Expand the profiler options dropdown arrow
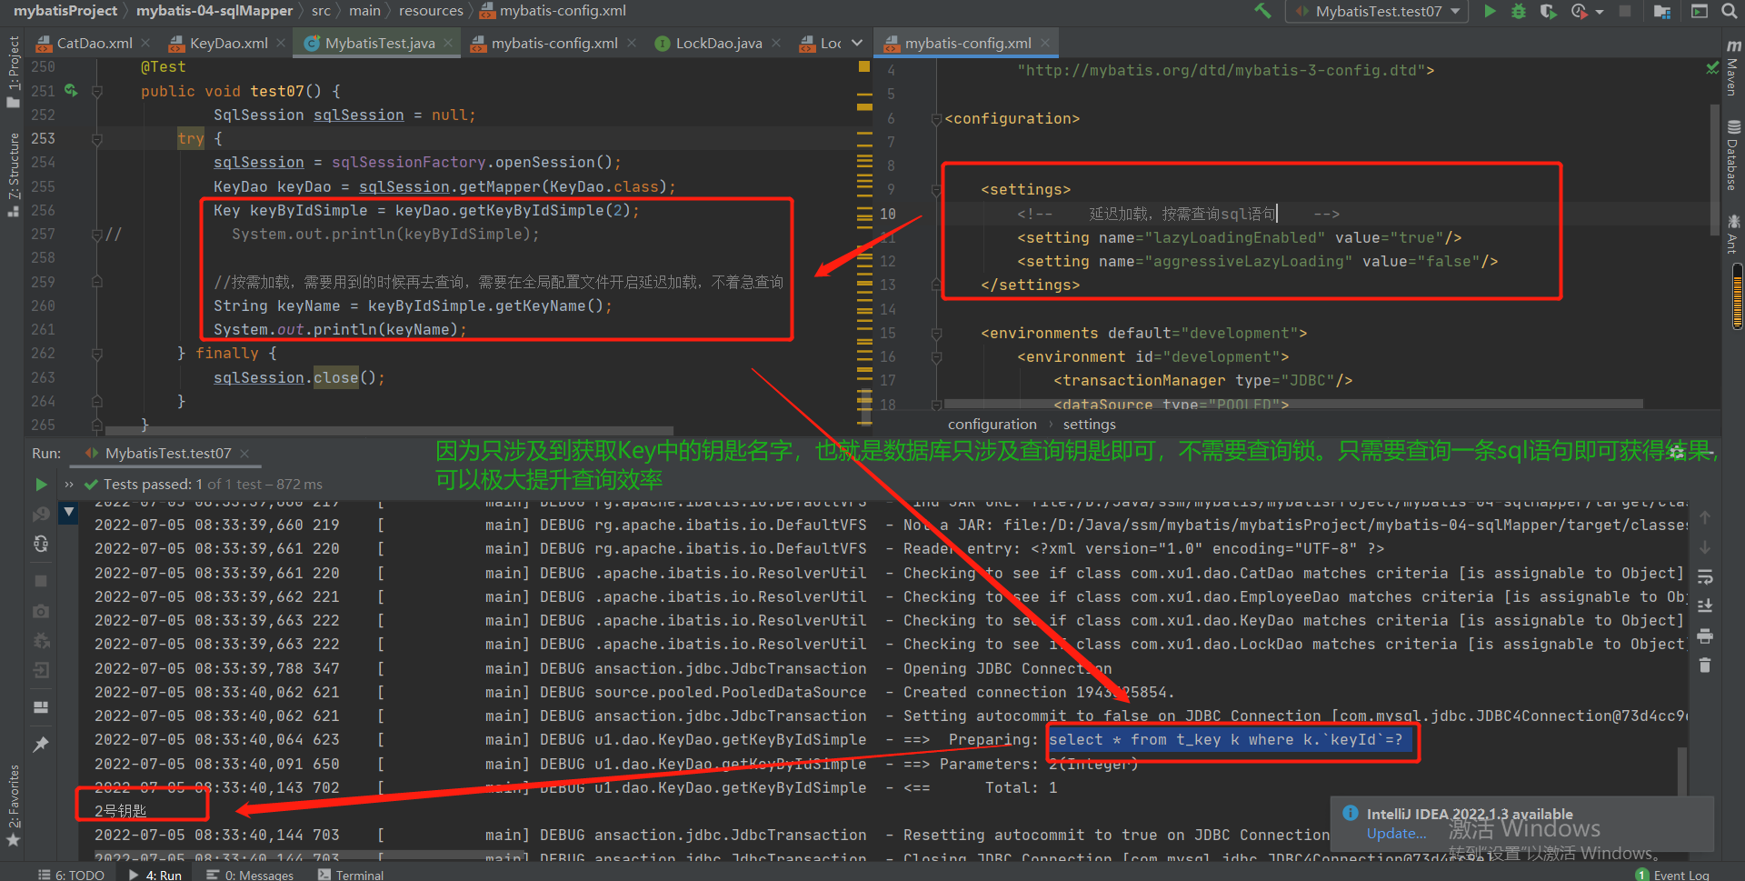 (x=1600, y=12)
